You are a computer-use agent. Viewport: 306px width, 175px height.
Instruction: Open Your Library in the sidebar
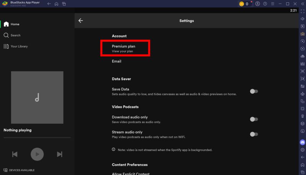[16, 46]
